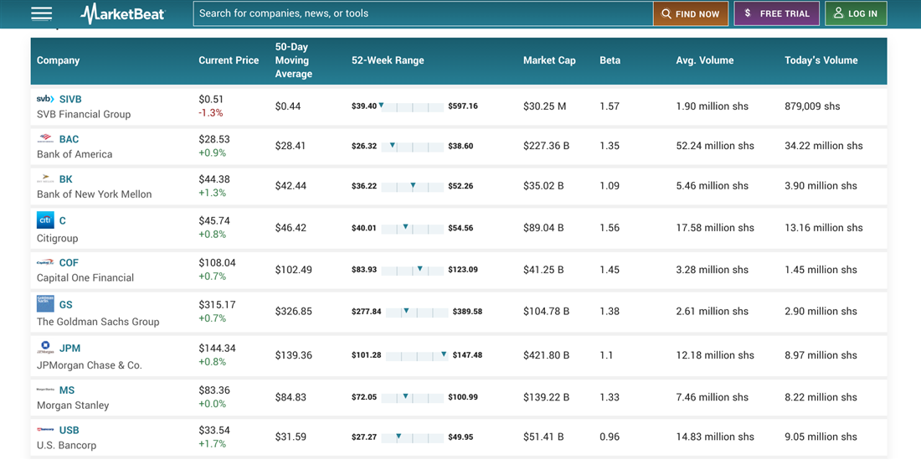Click the Goldman Sachs logo icon

[x=45, y=303]
